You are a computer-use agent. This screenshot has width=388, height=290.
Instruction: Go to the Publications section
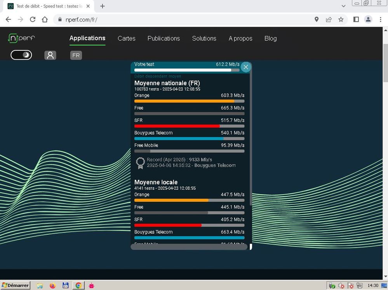pyautogui.click(x=164, y=38)
